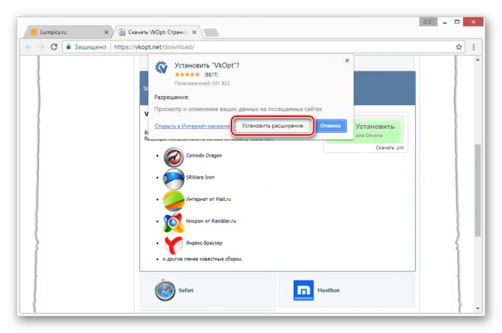The height and width of the screenshot is (333, 502).
Task: Click the Safari compass icon
Action: click(x=165, y=290)
